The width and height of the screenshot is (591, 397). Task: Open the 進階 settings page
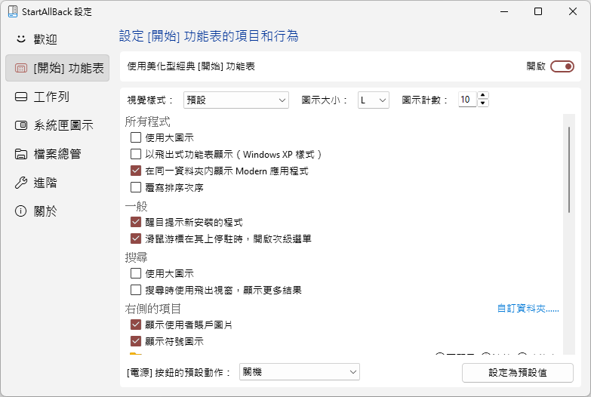coord(45,183)
